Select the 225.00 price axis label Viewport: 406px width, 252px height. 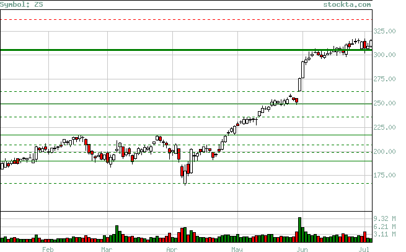coord(384,127)
